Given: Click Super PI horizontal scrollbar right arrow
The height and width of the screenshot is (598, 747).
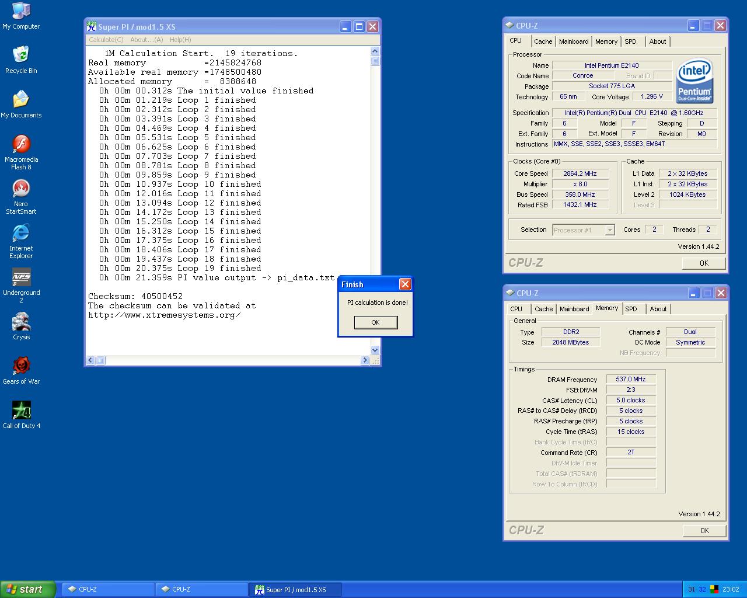Looking at the screenshot, I should coord(365,360).
